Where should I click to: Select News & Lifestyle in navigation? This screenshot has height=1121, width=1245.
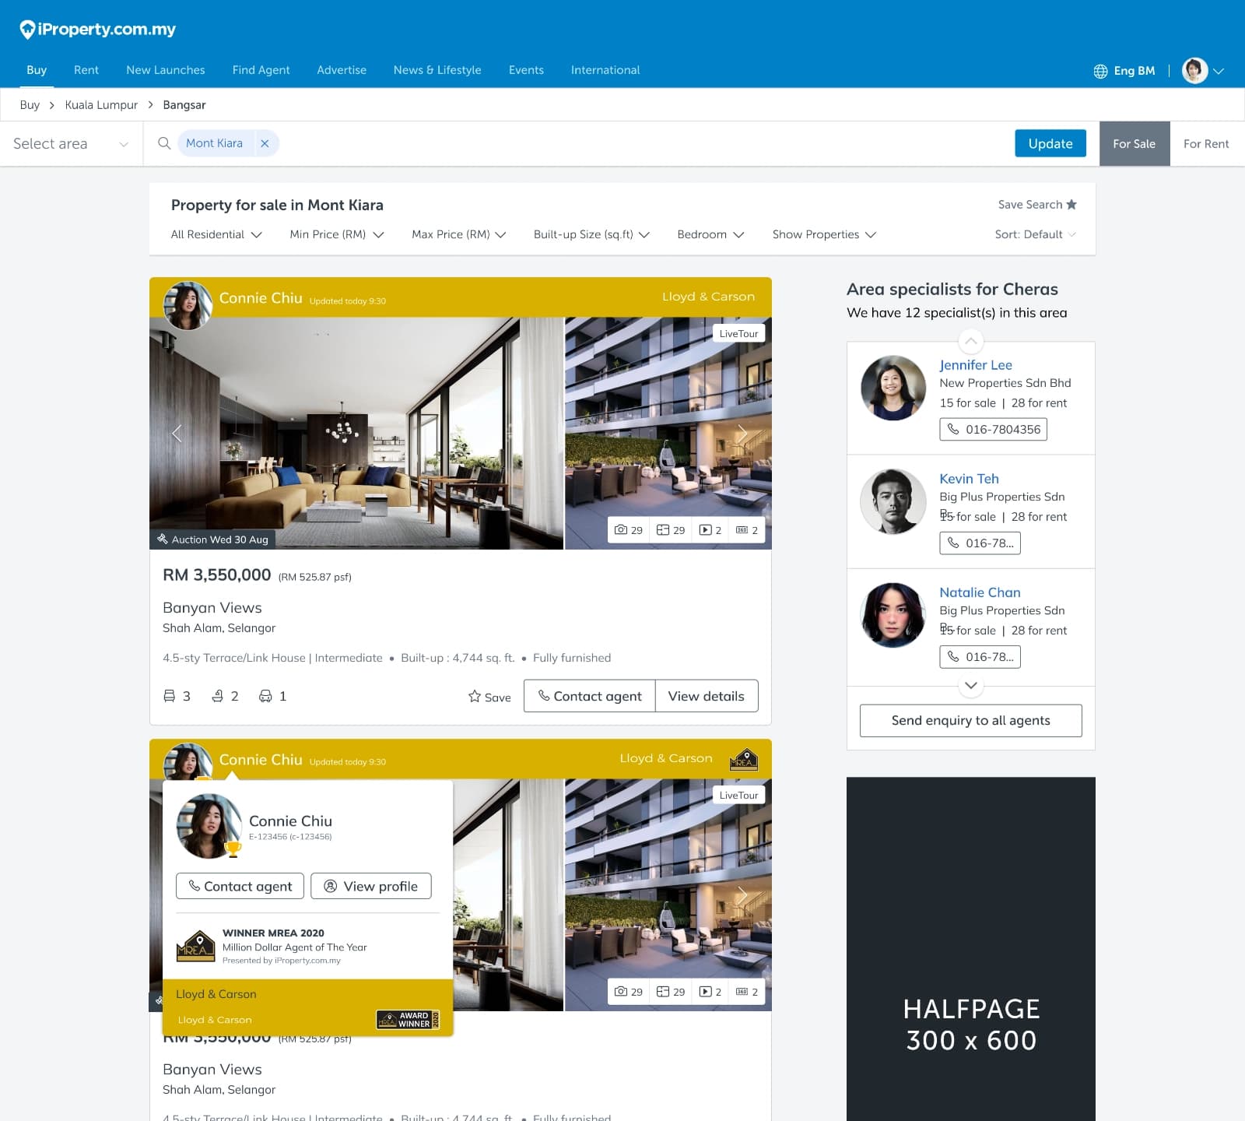click(x=437, y=69)
